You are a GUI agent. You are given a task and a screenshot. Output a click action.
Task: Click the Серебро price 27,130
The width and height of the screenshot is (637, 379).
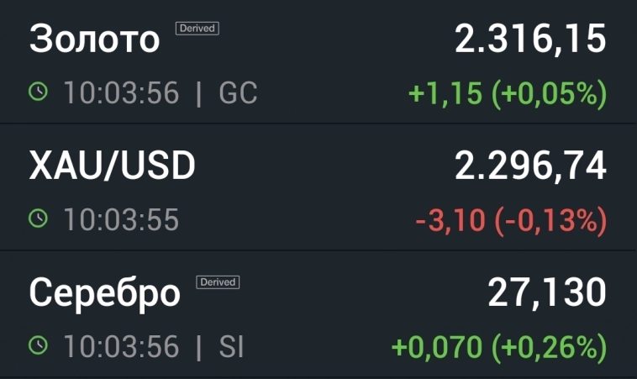[546, 293]
